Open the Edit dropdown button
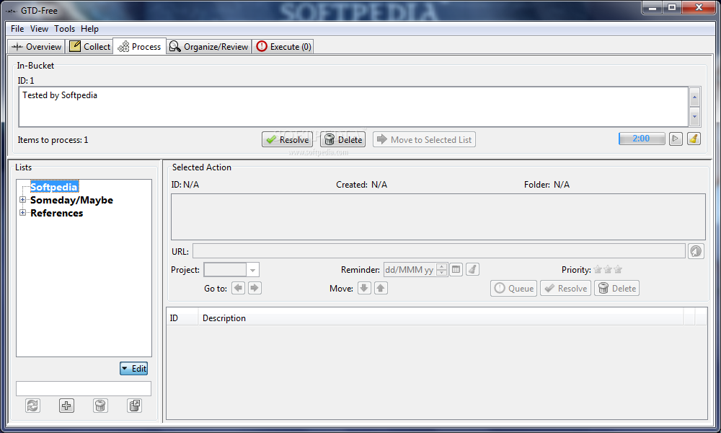The image size is (721, 433). pyautogui.click(x=134, y=369)
